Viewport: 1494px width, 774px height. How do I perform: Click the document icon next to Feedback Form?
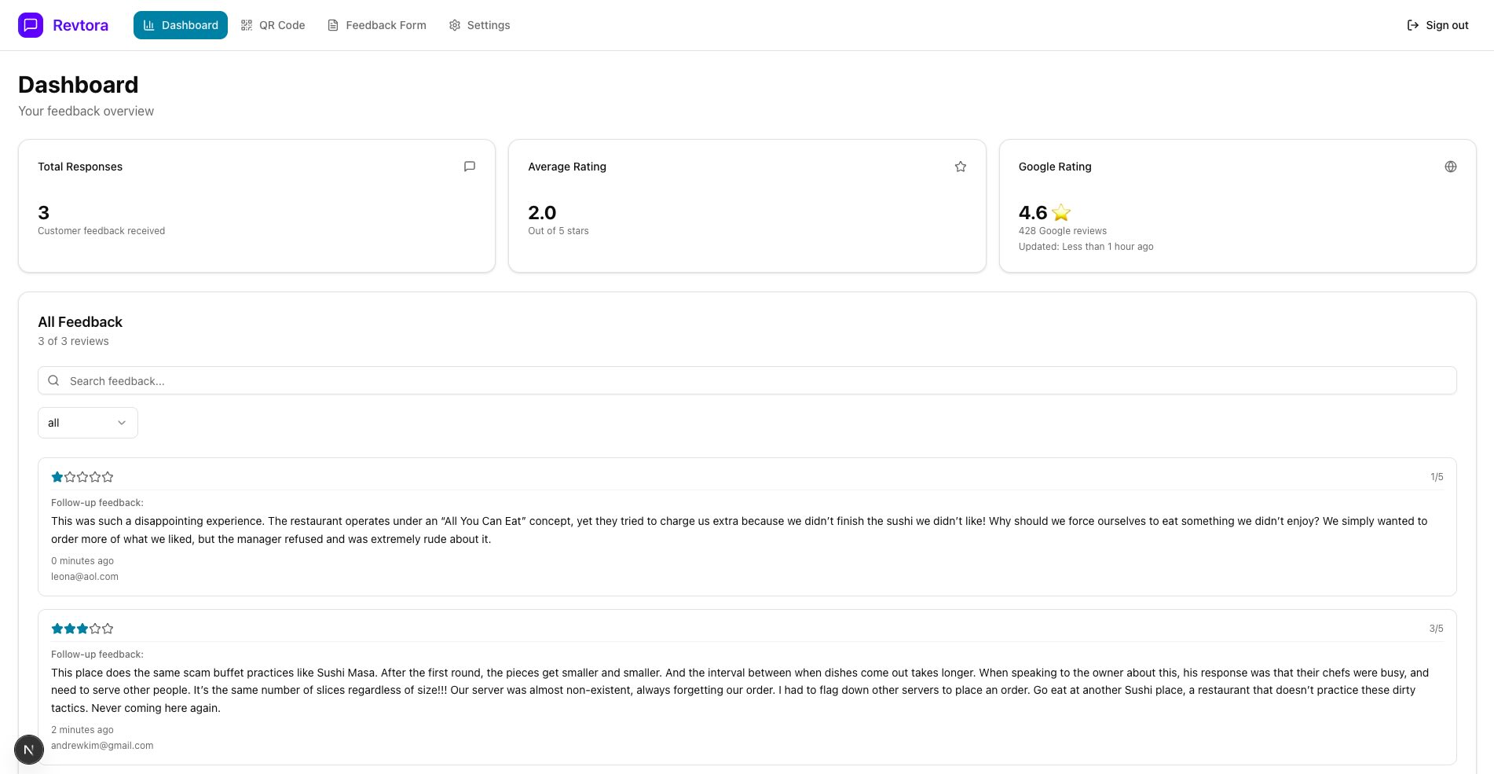[332, 24]
